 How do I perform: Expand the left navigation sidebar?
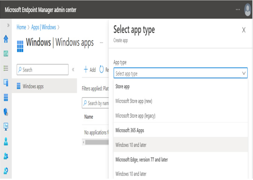(x=8, y=25)
